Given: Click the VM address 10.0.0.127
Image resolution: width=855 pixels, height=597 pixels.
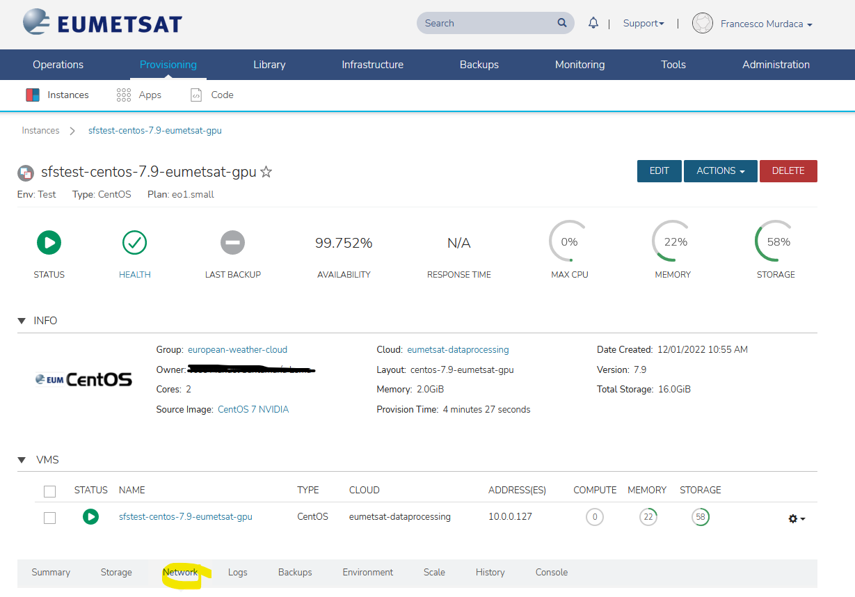Looking at the screenshot, I should [x=511, y=517].
